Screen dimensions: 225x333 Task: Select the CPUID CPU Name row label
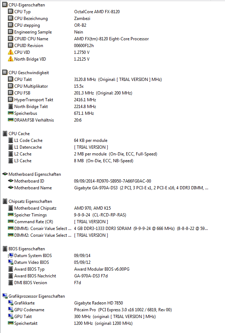coord(31,39)
